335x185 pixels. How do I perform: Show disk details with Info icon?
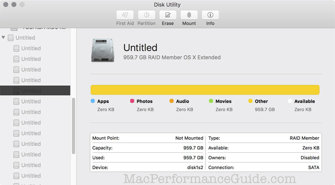point(210,15)
